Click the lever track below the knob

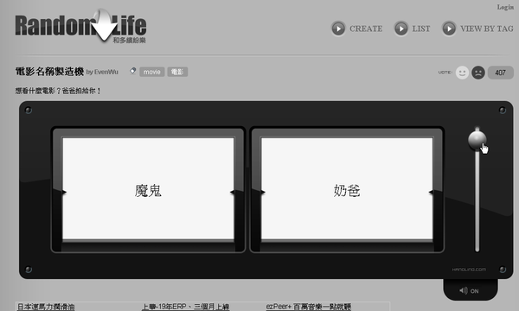(477, 201)
